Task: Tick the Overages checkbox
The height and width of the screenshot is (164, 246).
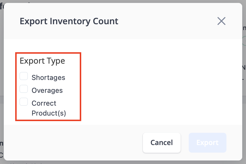Action: pyautogui.click(x=24, y=89)
